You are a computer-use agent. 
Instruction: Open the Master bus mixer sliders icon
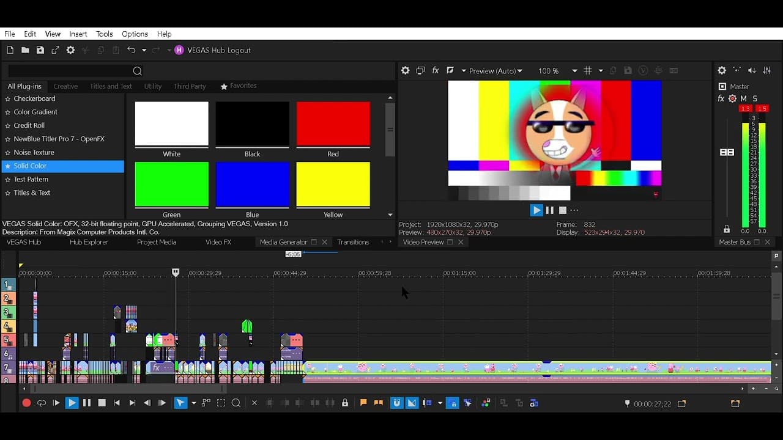click(767, 71)
